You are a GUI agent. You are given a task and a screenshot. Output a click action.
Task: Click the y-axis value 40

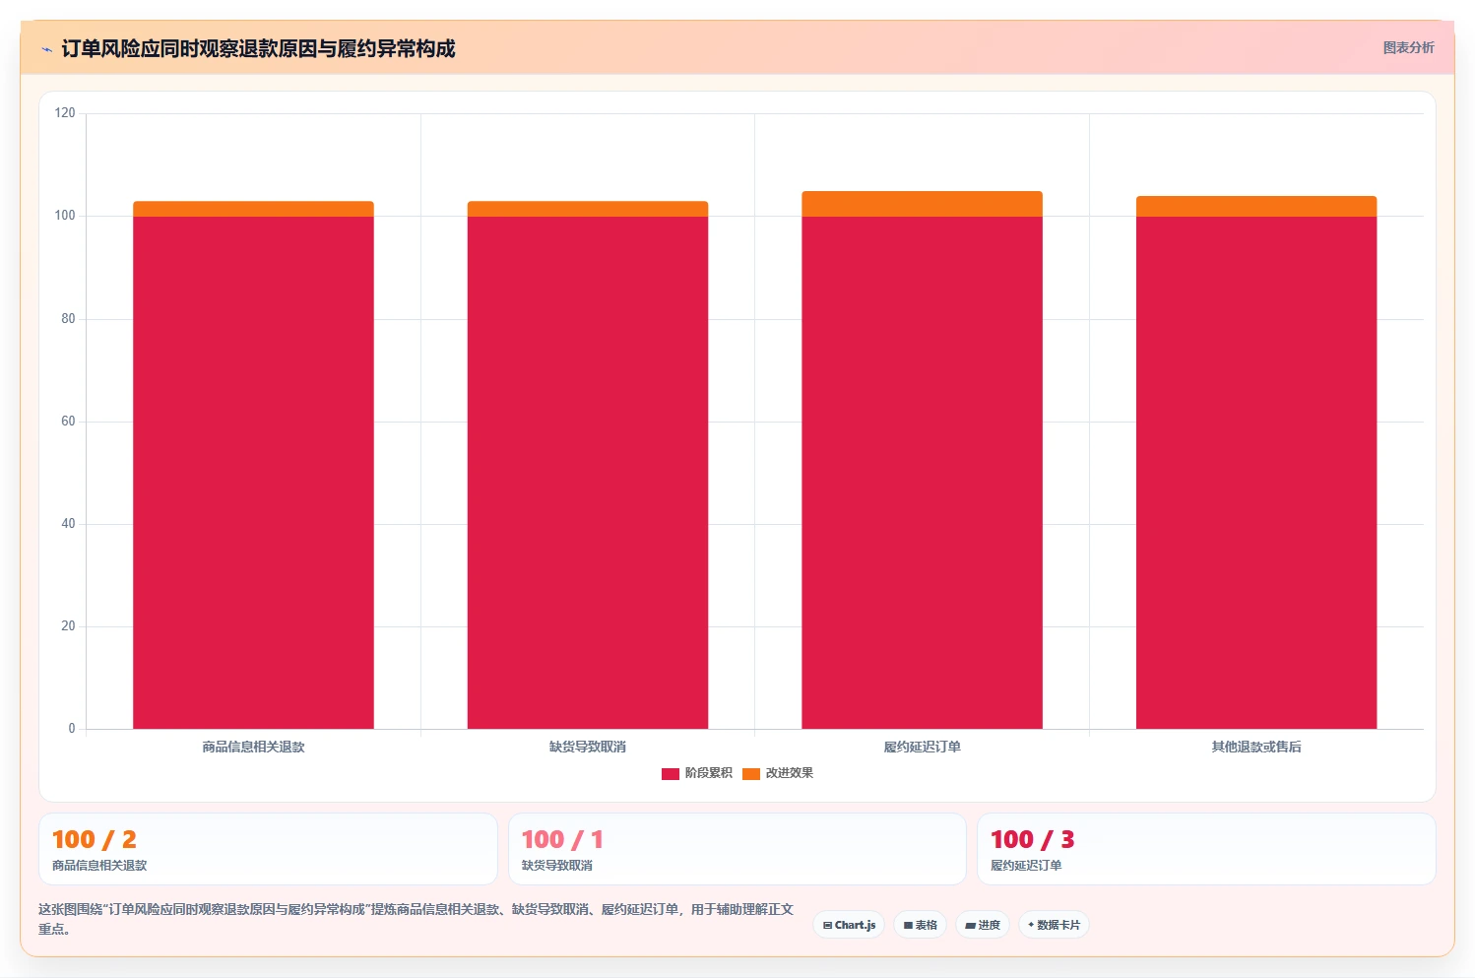(x=68, y=524)
